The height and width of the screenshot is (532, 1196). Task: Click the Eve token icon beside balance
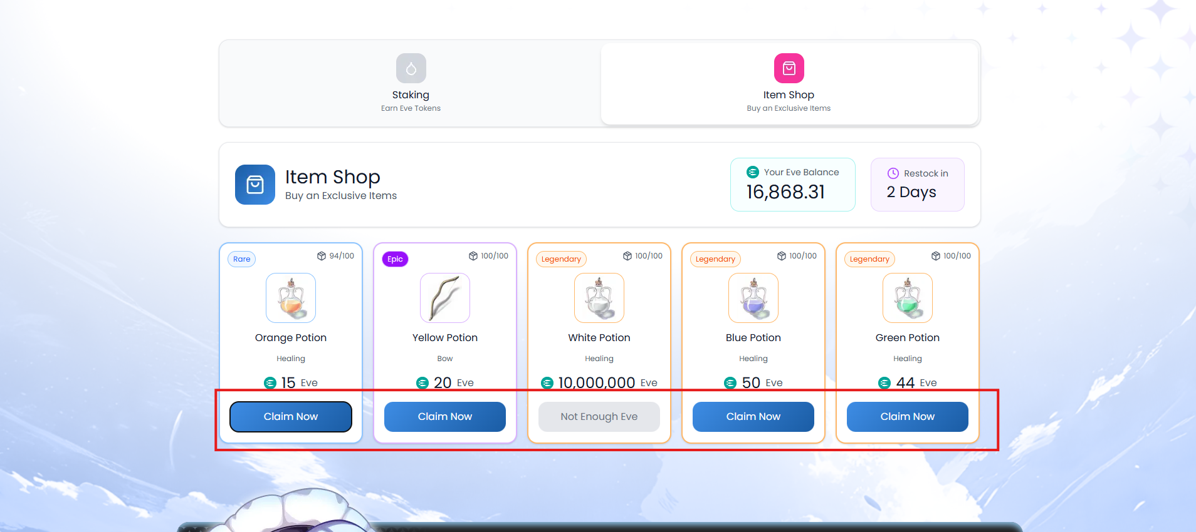(x=753, y=172)
